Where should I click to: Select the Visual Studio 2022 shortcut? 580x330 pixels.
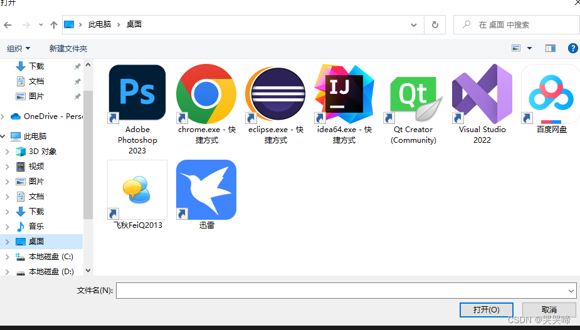pyautogui.click(x=482, y=104)
